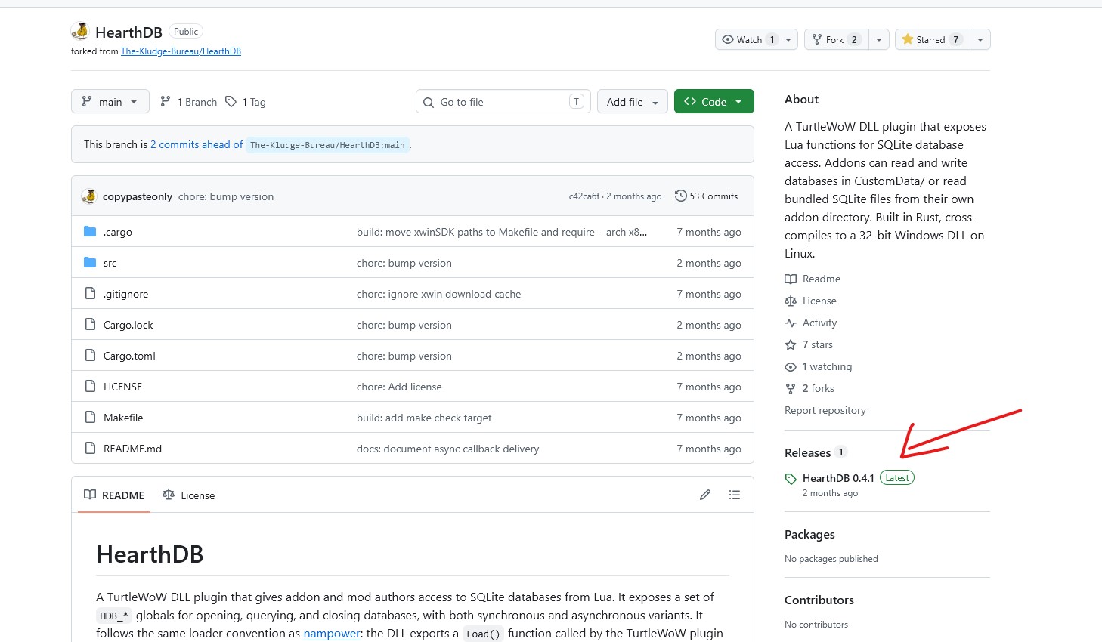Image resolution: width=1102 pixels, height=642 pixels.
Task: Click the nampower link in README
Action: tap(332, 633)
